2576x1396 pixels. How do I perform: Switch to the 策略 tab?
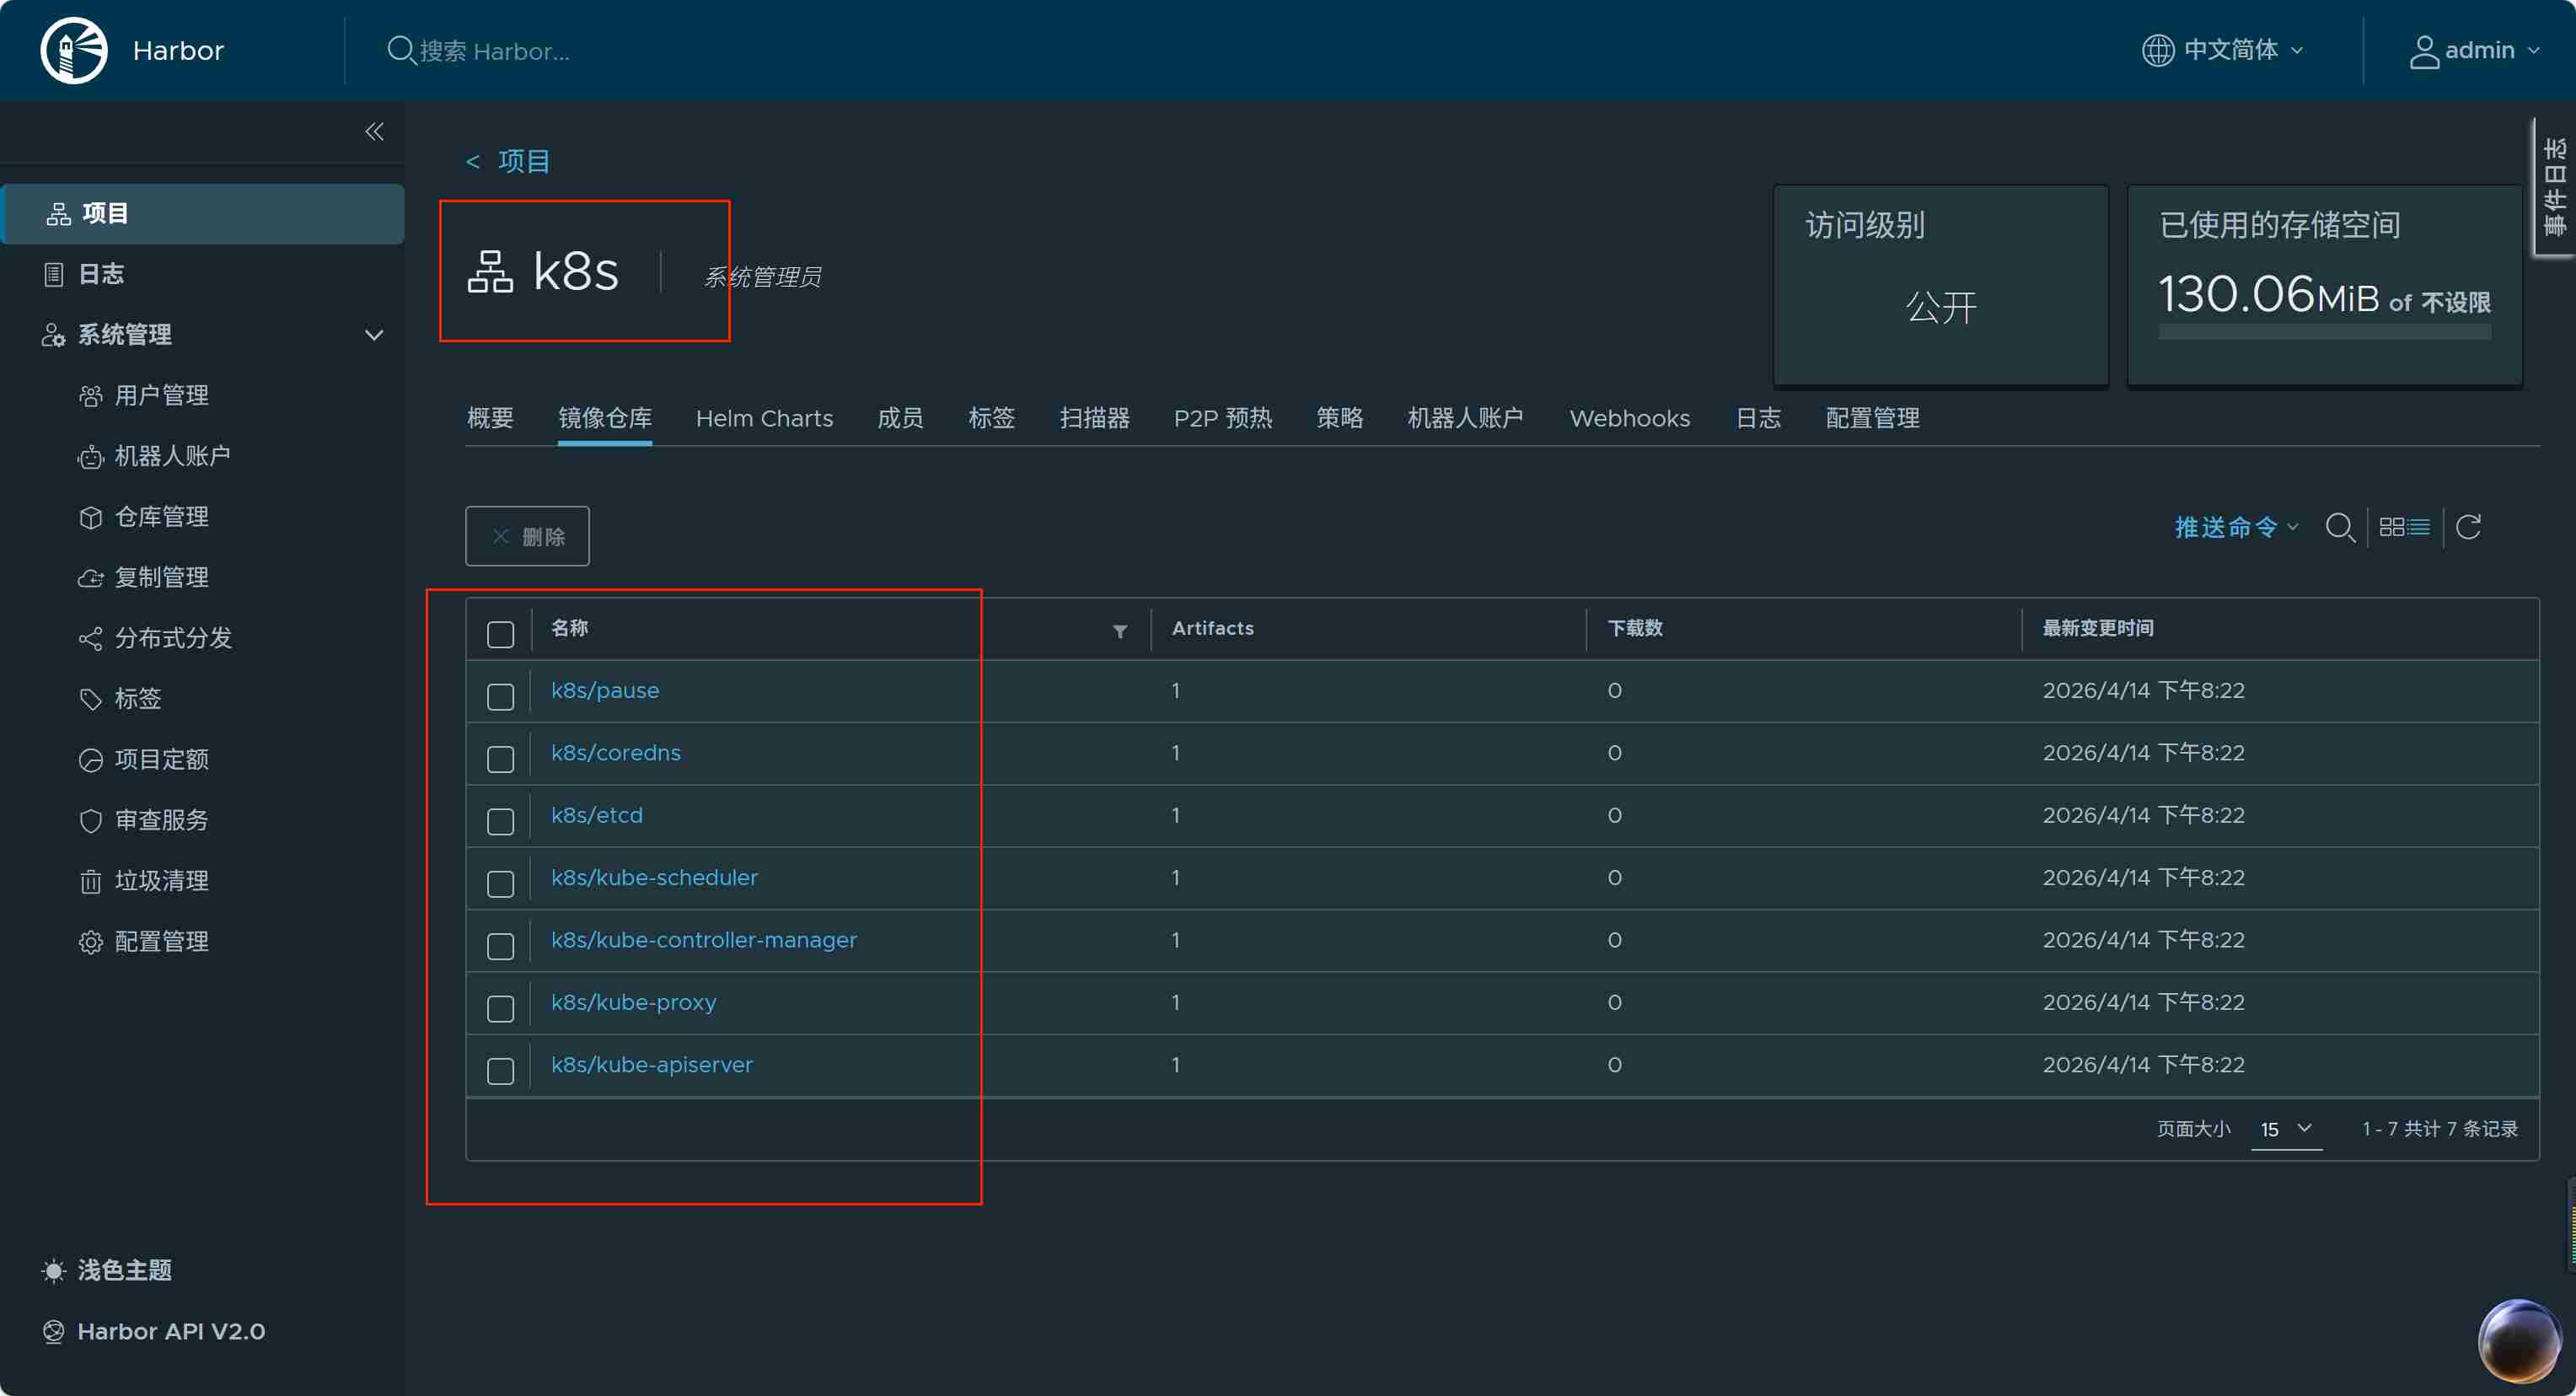[x=1339, y=418]
